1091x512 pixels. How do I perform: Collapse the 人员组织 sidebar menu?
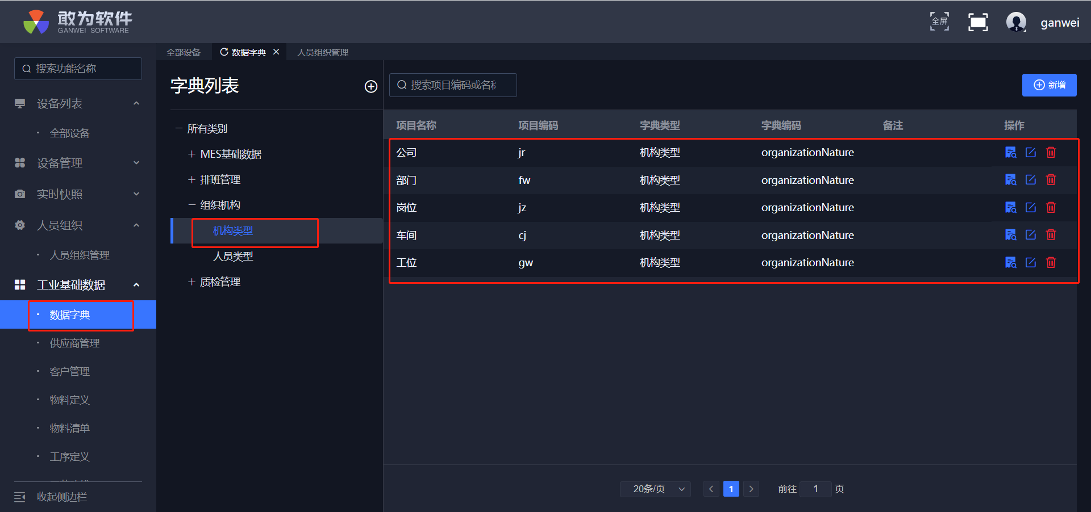[x=136, y=225]
